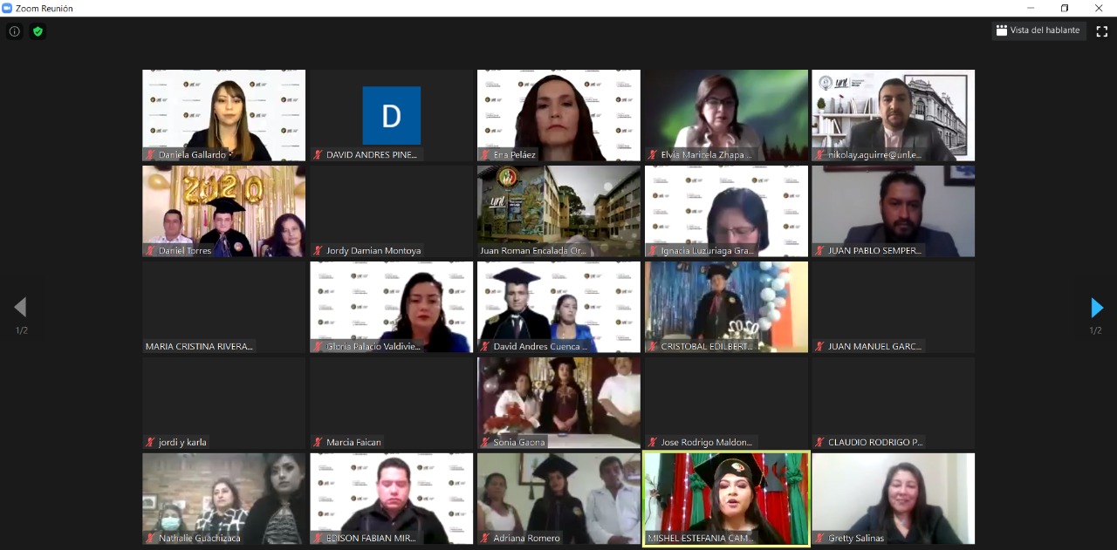Viewport: 1117px width, 550px height.
Task: Click muted mic icon beside Jordy Damian Montoya
Action: click(319, 251)
